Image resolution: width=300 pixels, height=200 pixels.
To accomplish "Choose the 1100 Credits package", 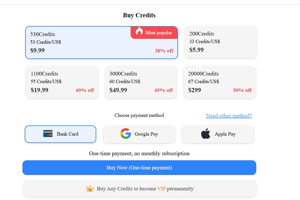I will tap(62, 82).
